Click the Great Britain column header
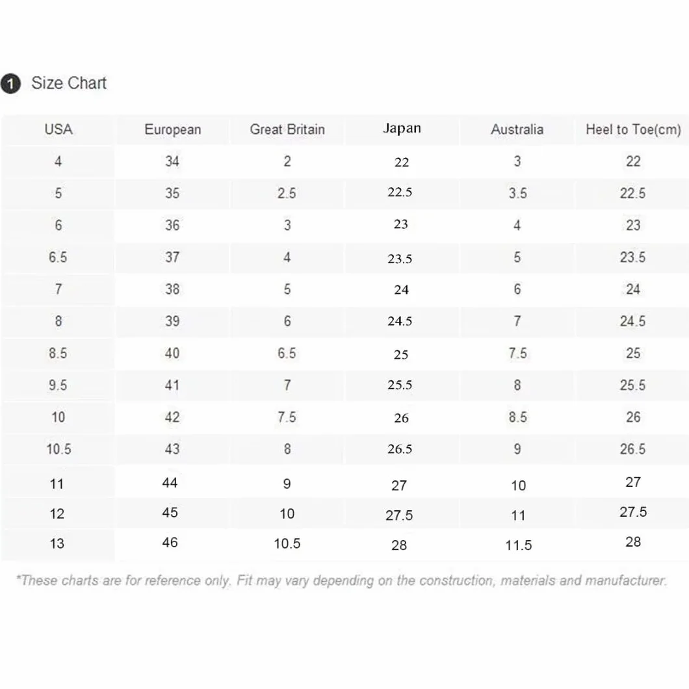This screenshot has height=689, width=689. [x=287, y=129]
